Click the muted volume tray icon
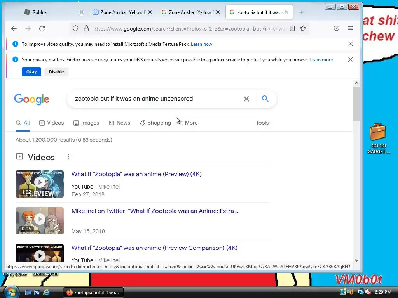 [x=368, y=292]
